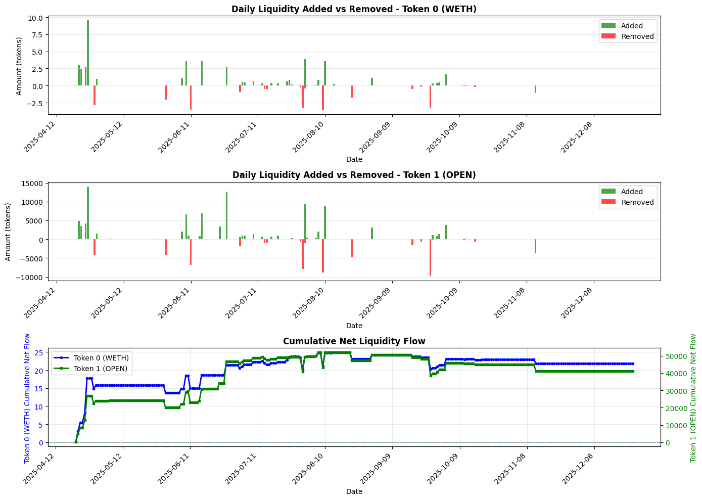
Task: Click the red Removed swatch in OPEN legend
Action: point(608,202)
